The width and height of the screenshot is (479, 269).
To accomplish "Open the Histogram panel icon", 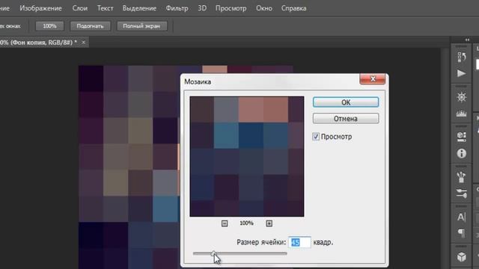I will pos(461,114).
